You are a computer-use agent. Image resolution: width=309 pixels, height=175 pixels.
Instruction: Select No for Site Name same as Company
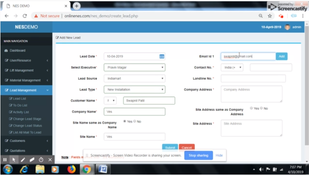[135, 122]
